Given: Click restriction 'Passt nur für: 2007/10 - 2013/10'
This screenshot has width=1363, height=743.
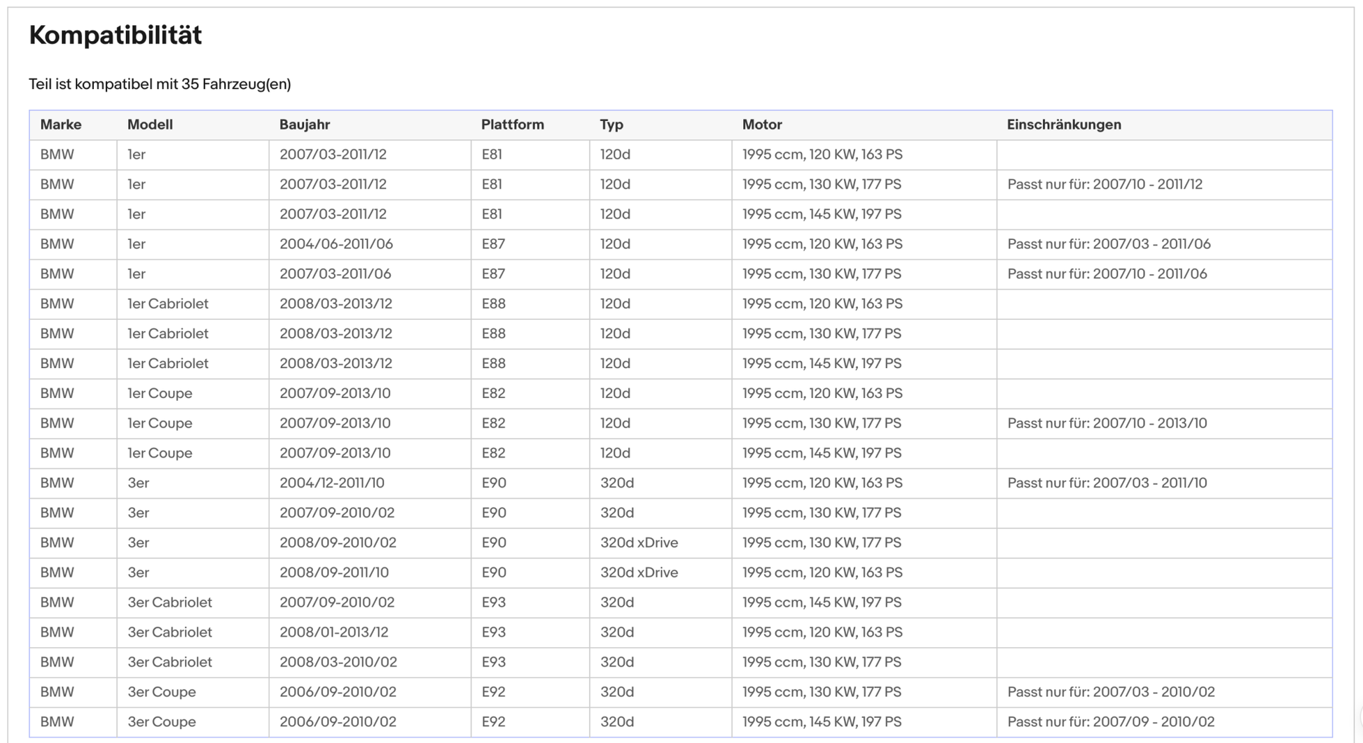Looking at the screenshot, I should tap(1107, 423).
